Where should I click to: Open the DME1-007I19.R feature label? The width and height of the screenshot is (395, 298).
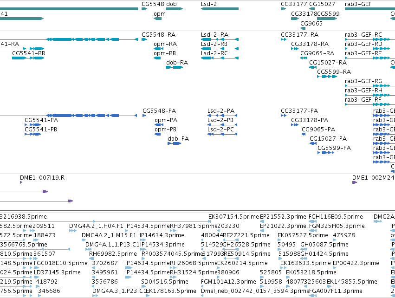click(42, 178)
